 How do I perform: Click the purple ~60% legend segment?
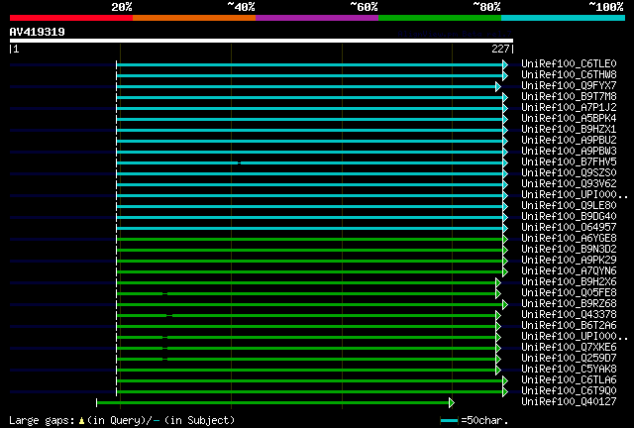coord(317,18)
